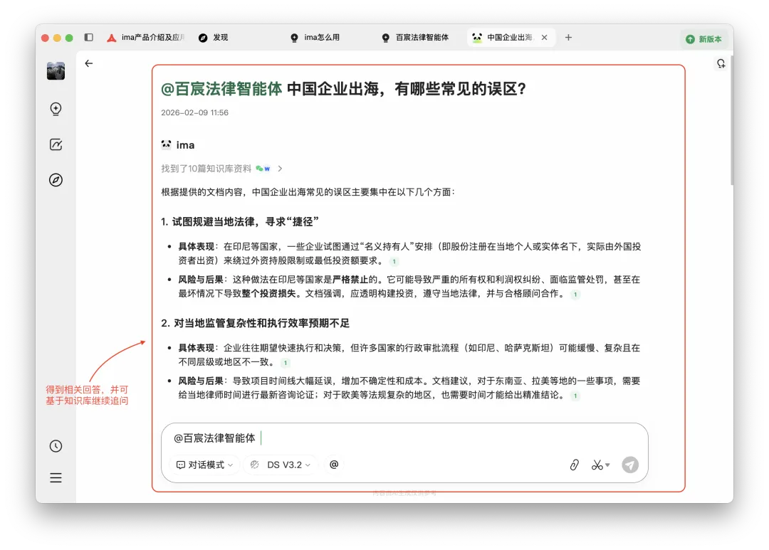Screen dimensions: 769x550
Task: Open the lightbulb Q&A sidebar icon
Action: tap(56, 109)
